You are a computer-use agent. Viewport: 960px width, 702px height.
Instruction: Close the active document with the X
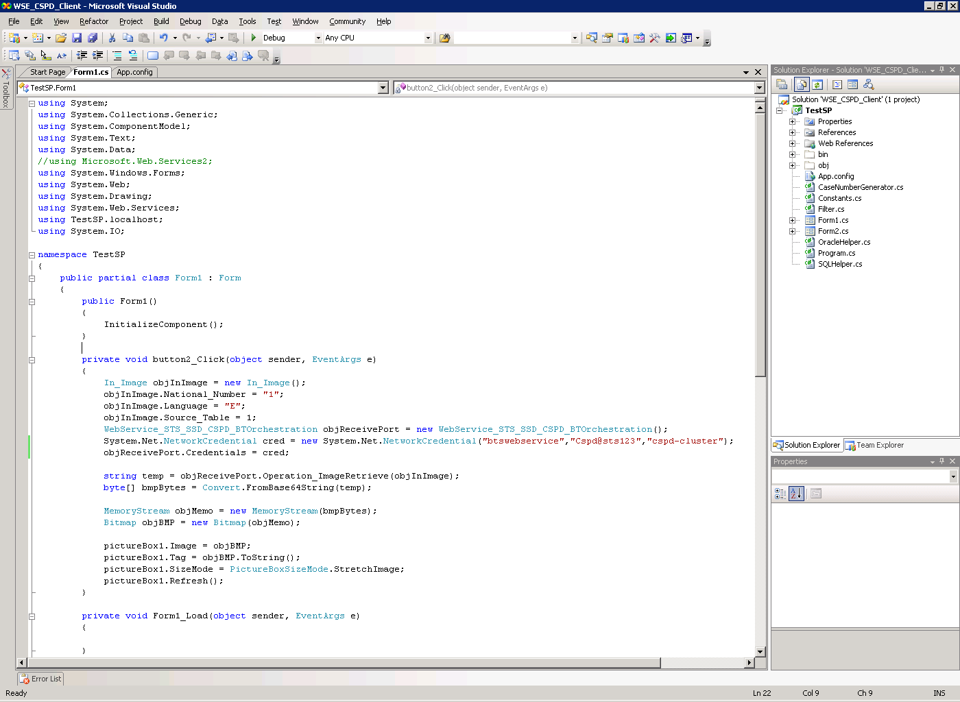[x=758, y=72]
